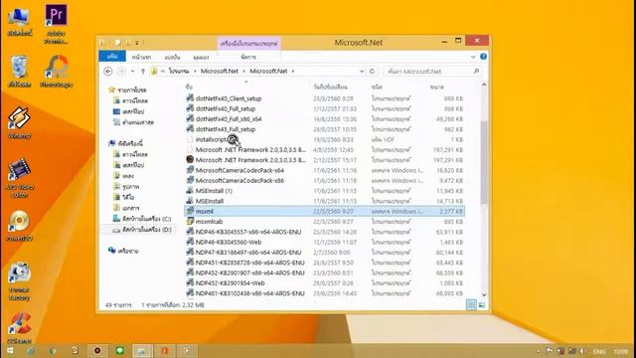Viewport: 636px width, 358px height.
Task: Open the recent locations dropdown arrow
Action: click(132, 72)
